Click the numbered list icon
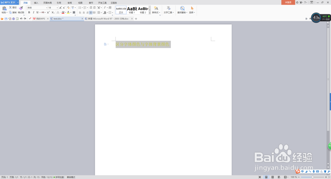 point(85,8)
